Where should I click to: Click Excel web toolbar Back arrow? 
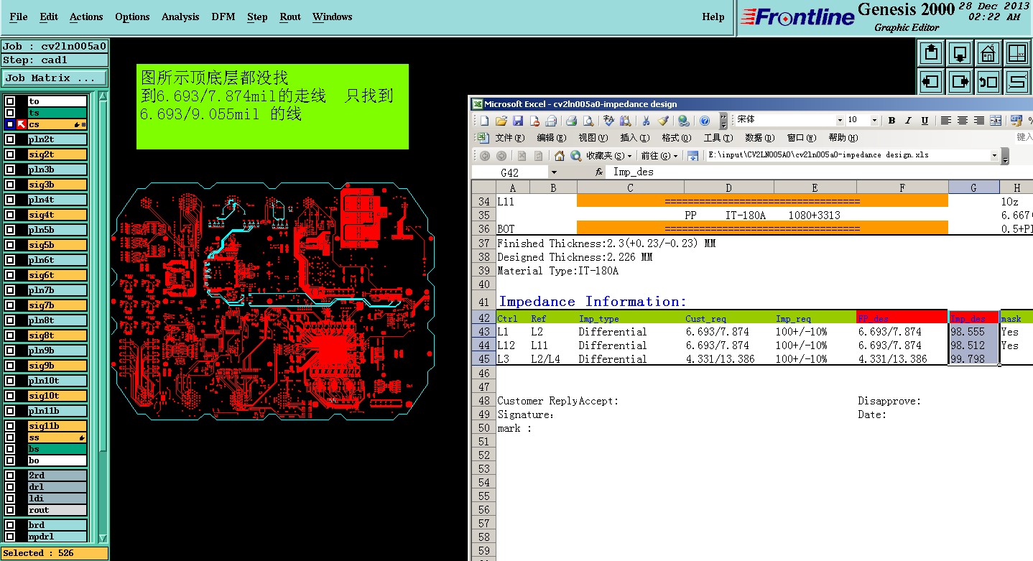point(485,155)
